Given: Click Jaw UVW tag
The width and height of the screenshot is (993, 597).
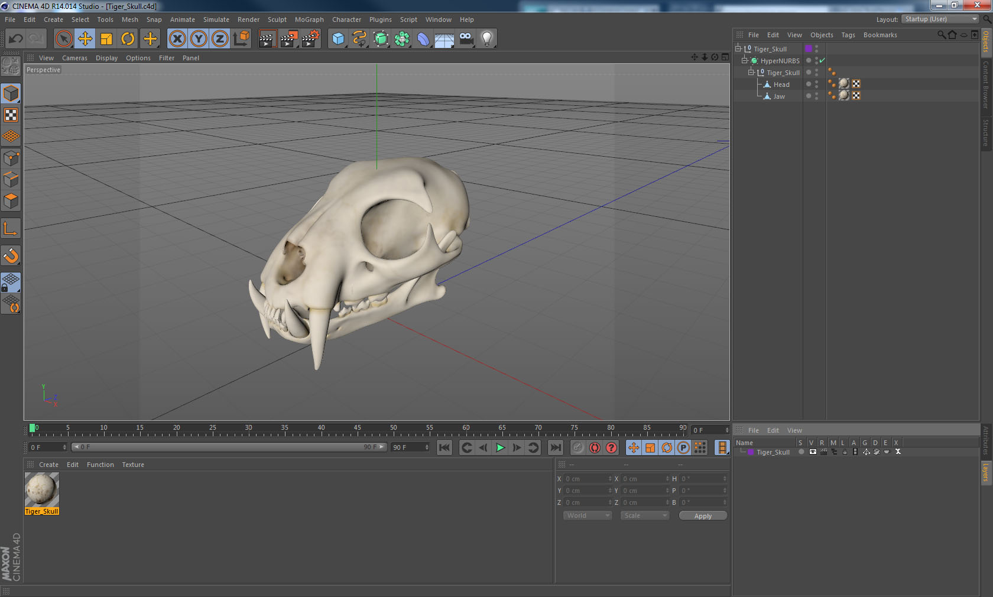Looking at the screenshot, I should point(856,96).
